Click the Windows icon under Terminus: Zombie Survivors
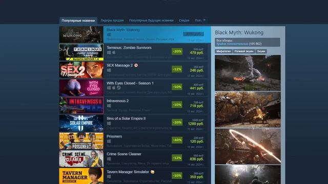This screenshot has height=184, width=328. click(x=109, y=53)
